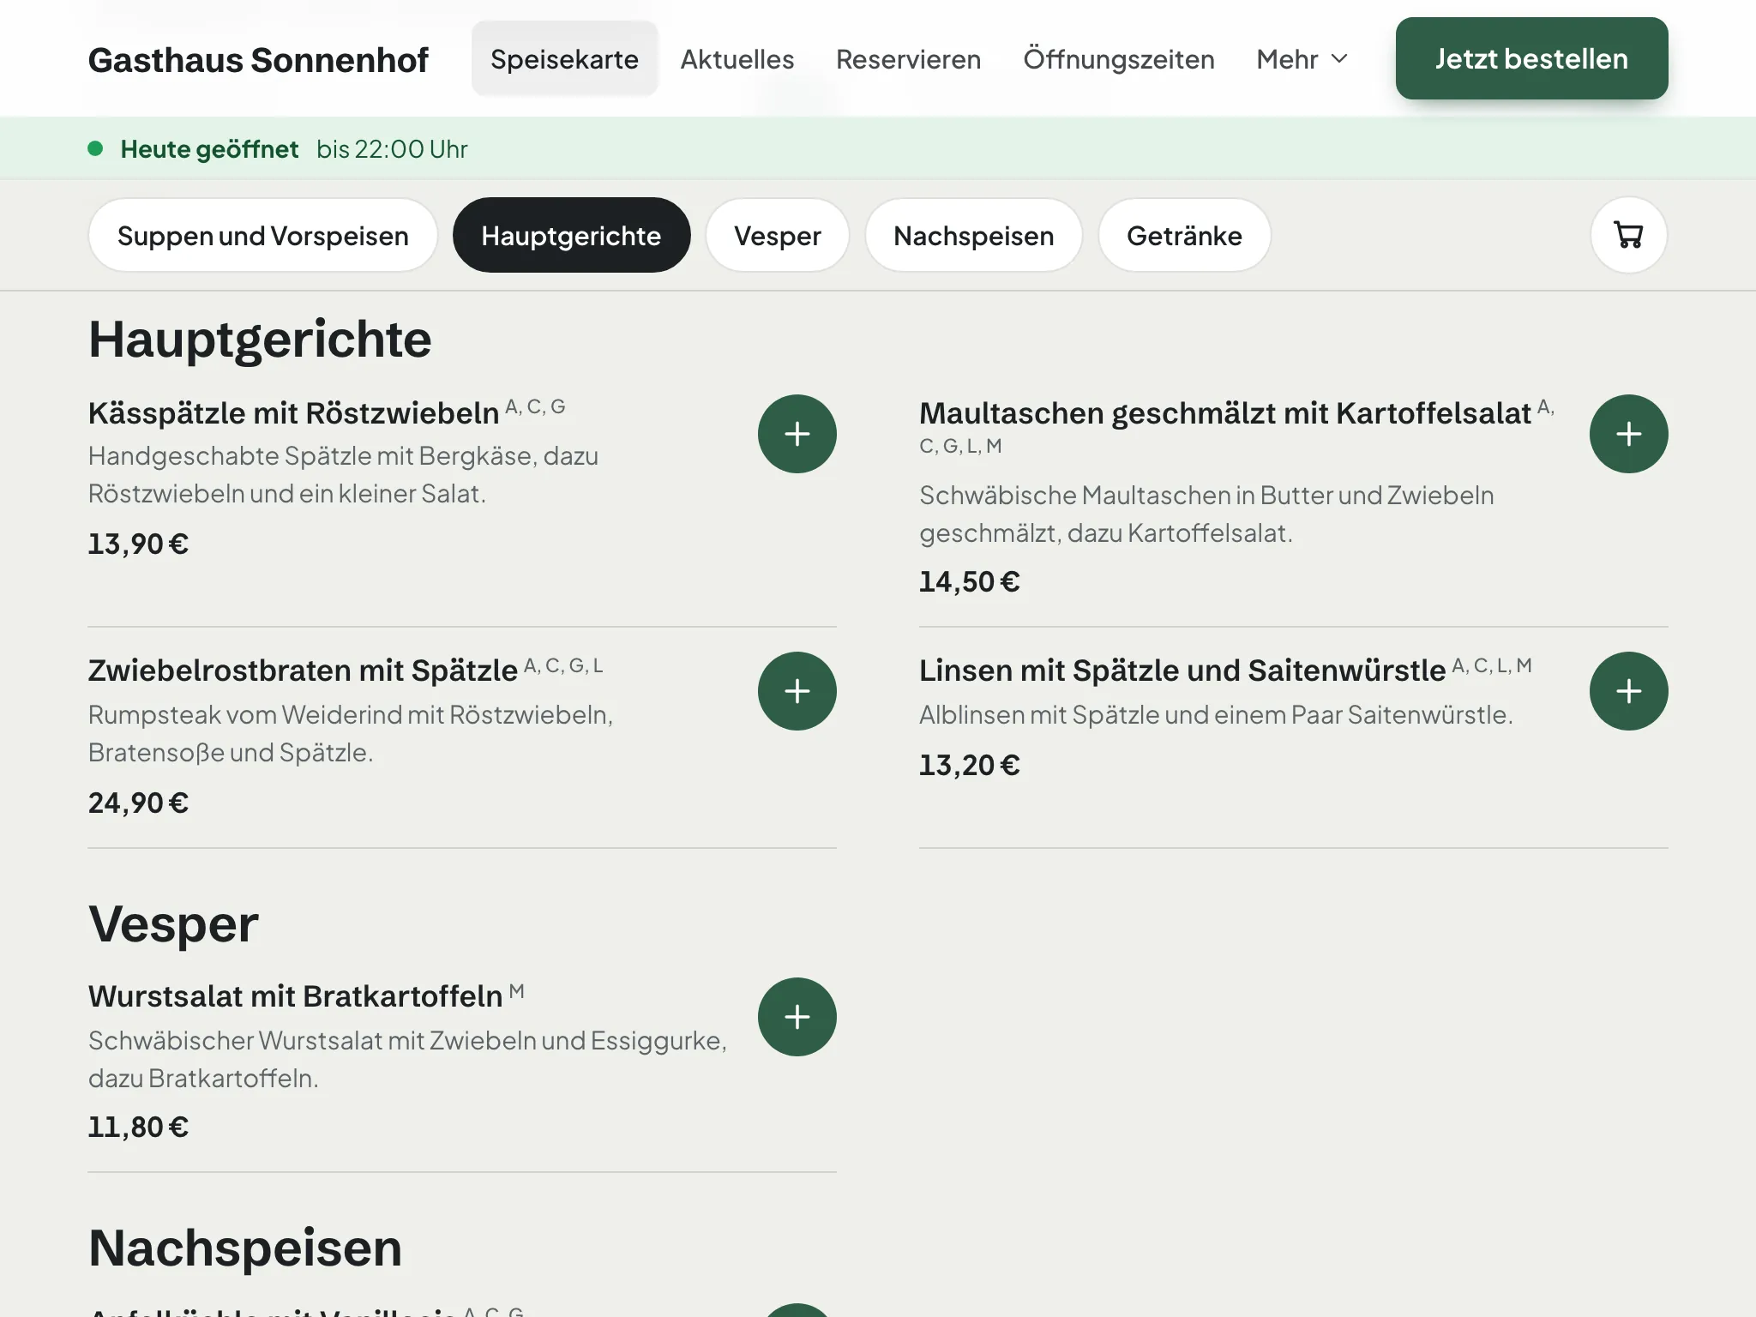Expand the Mehr dropdown menu
Image resolution: width=1756 pixels, height=1317 pixels.
[x=1302, y=59]
